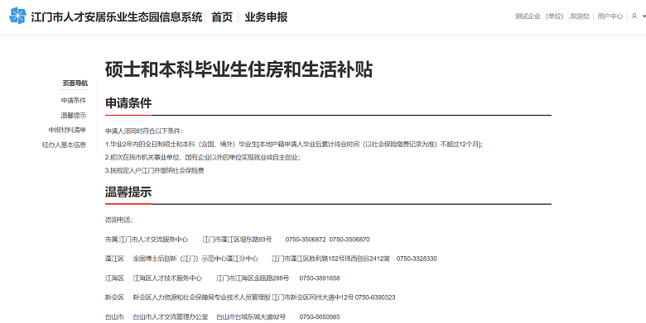
Task: Click condition 1 about 毕业2年内的全日制硕士和本科
Action: coord(294,145)
